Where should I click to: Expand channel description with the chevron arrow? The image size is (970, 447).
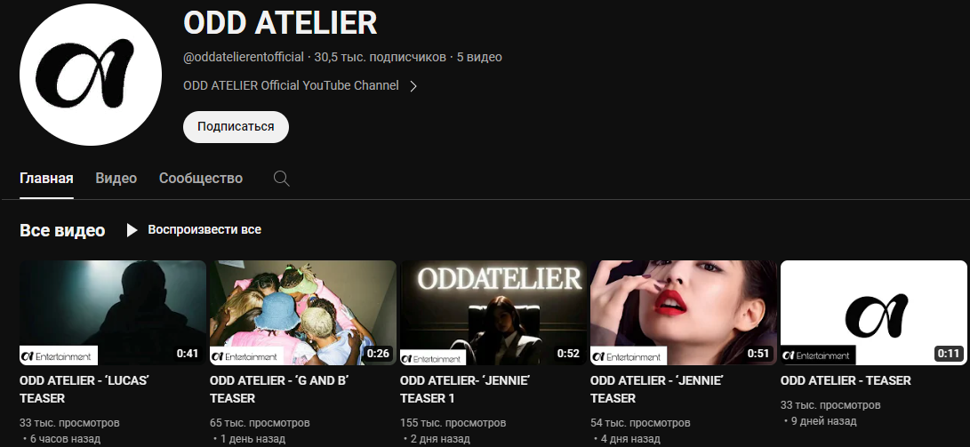pos(413,86)
